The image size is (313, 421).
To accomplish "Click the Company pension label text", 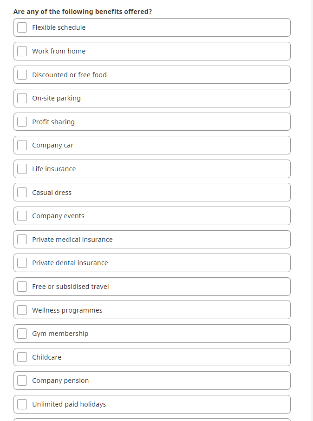I will pyautogui.click(x=60, y=381).
